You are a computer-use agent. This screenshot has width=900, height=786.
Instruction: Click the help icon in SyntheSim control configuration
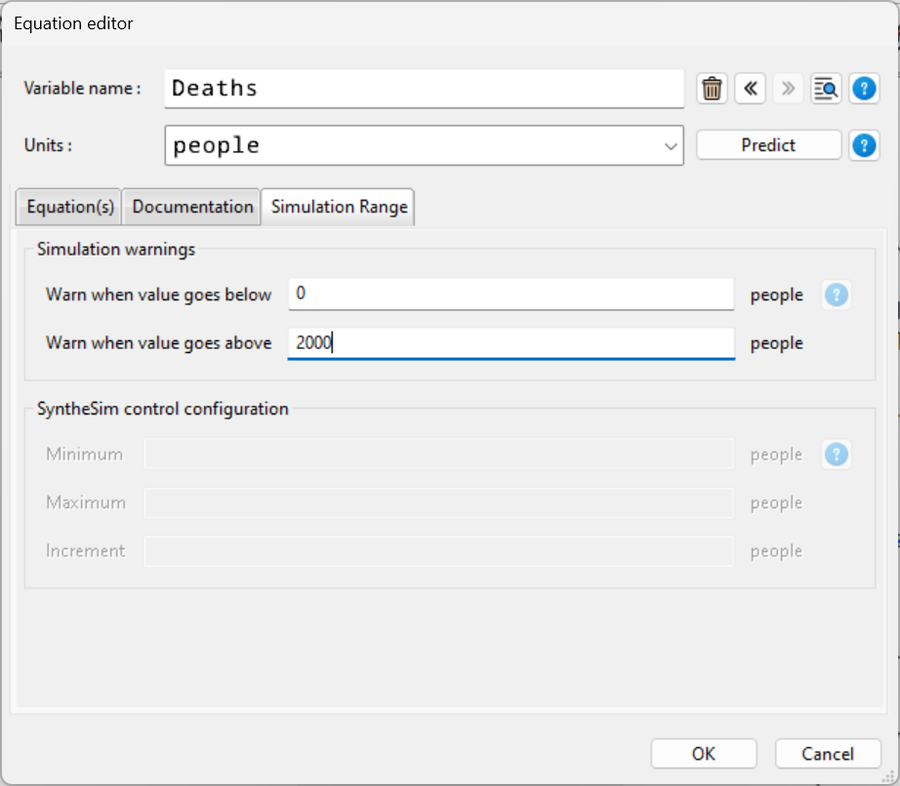point(837,454)
